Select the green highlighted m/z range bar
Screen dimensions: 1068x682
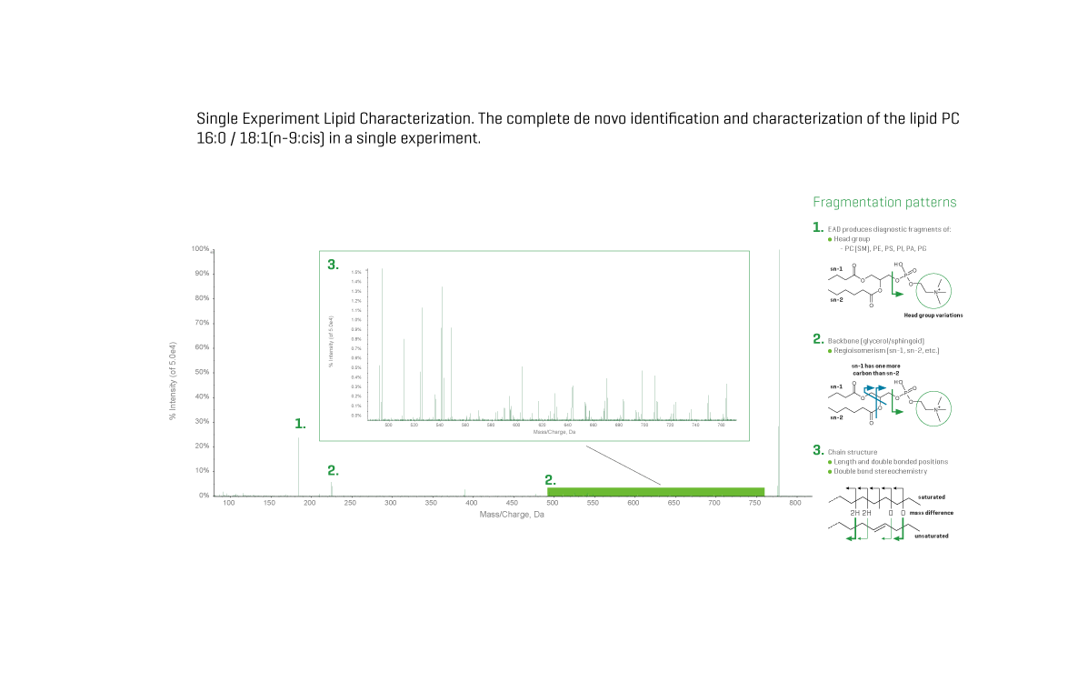[x=655, y=492]
